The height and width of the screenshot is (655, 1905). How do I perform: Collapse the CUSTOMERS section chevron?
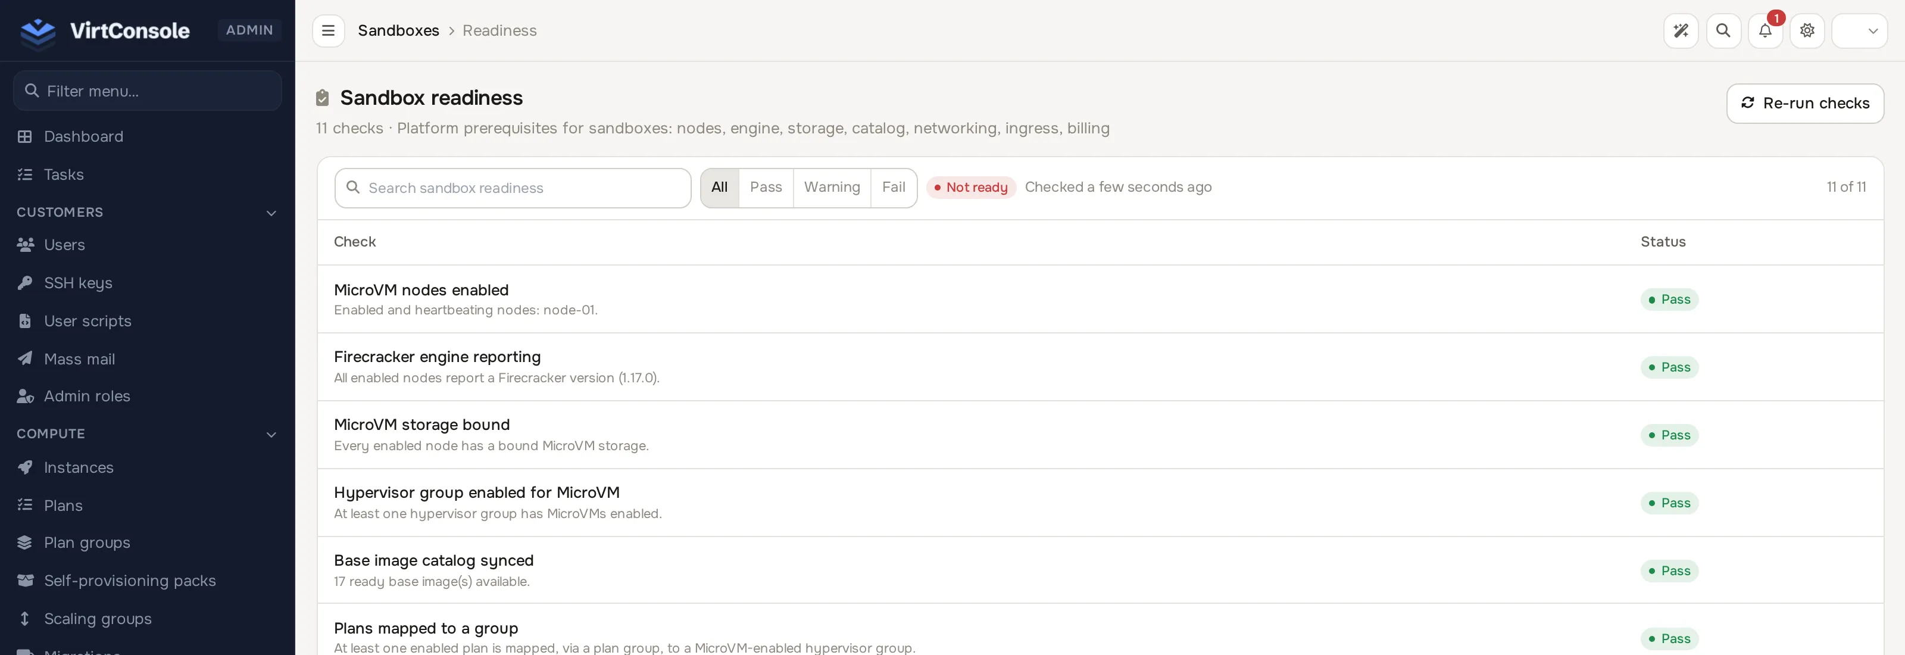(271, 213)
